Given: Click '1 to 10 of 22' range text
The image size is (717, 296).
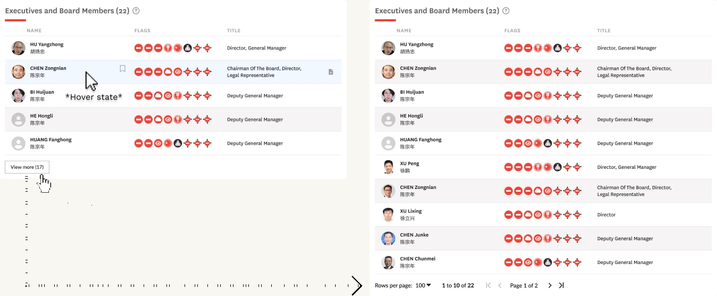Looking at the screenshot, I should (458, 285).
